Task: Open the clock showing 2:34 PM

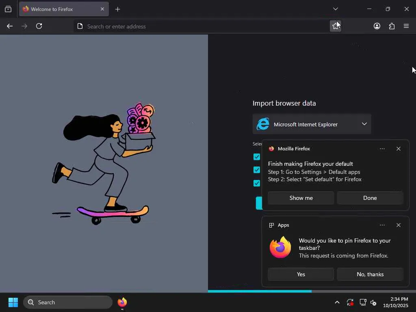Action: point(395,302)
